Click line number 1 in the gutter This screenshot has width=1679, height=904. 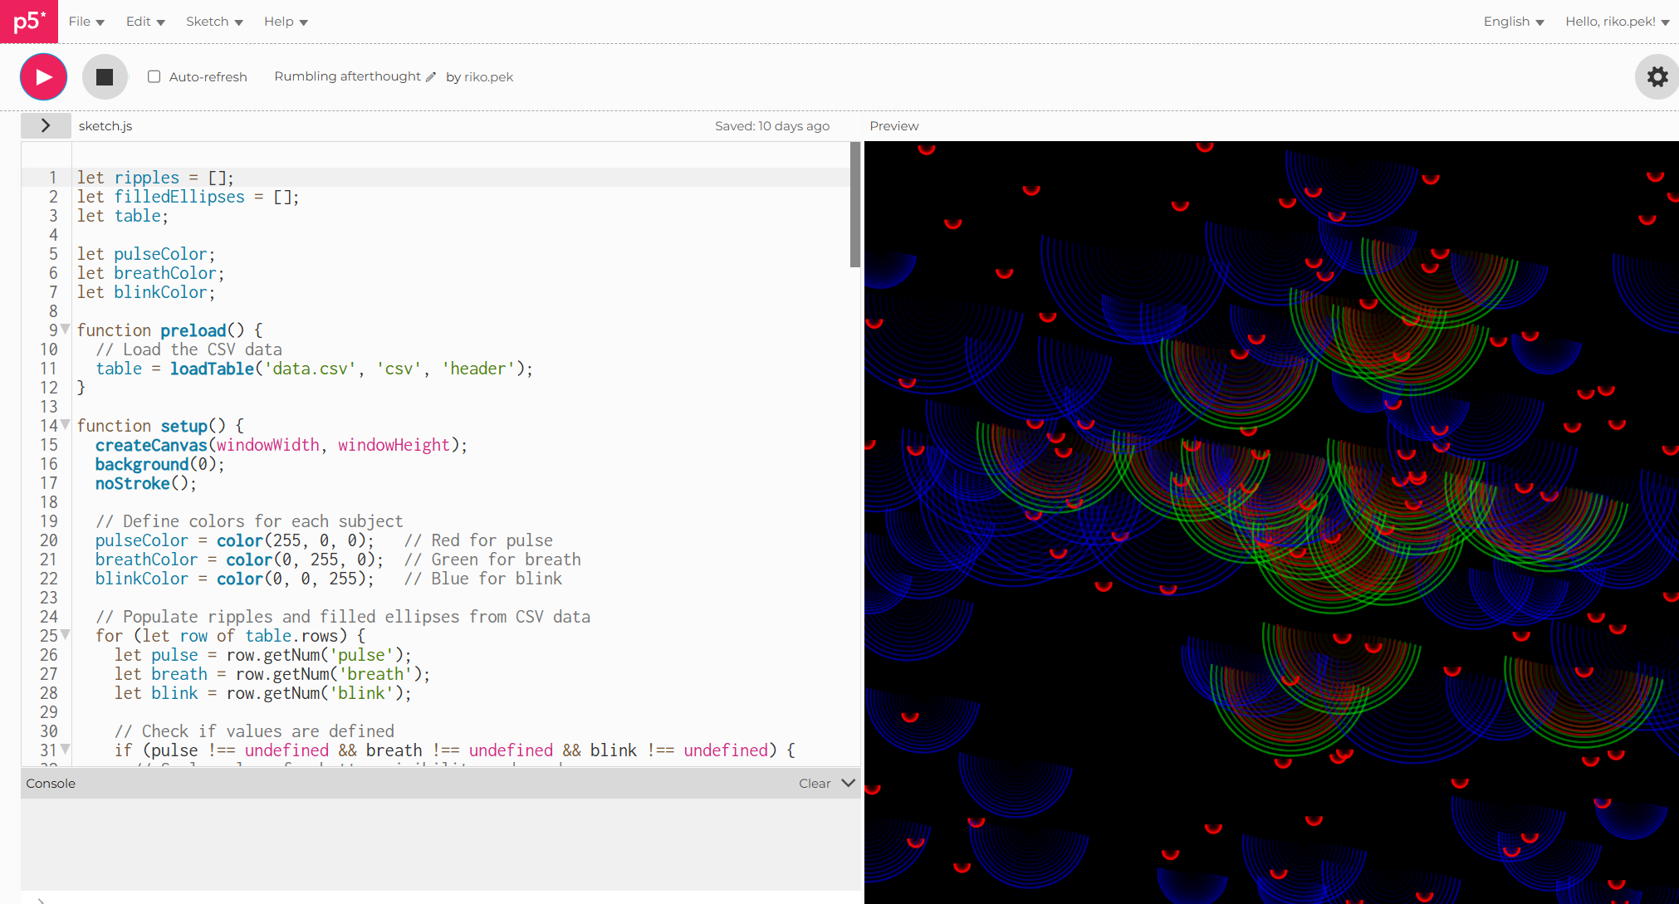click(53, 178)
